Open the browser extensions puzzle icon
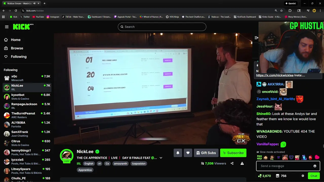The image size is (324, 182). click(290, 11)
